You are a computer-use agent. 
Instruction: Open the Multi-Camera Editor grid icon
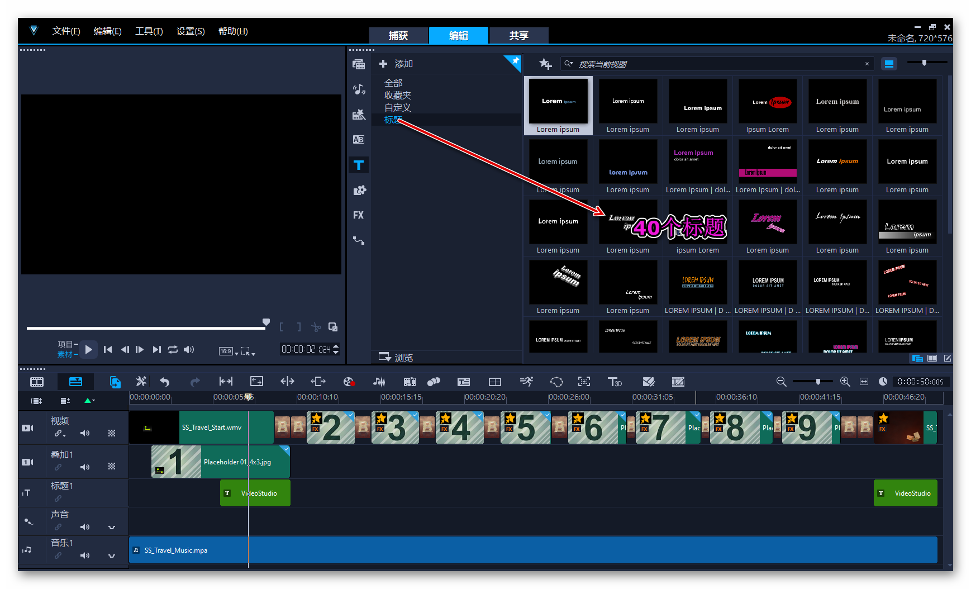point(495,382)
